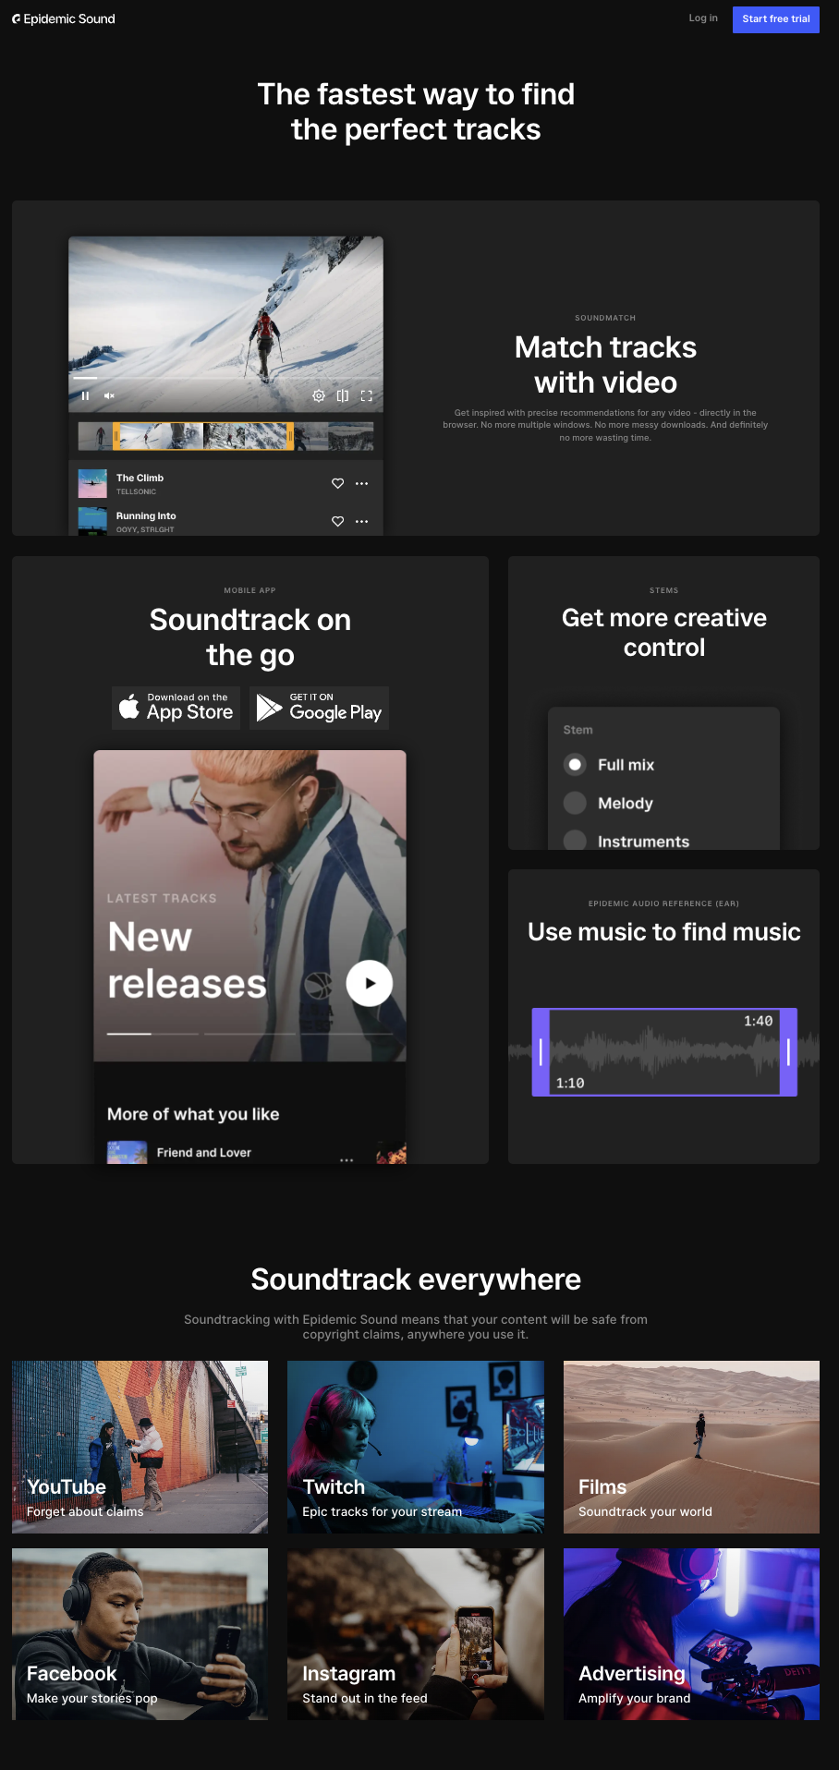Open the video player settings gear

pyautogui.click(x=319, y=395)
